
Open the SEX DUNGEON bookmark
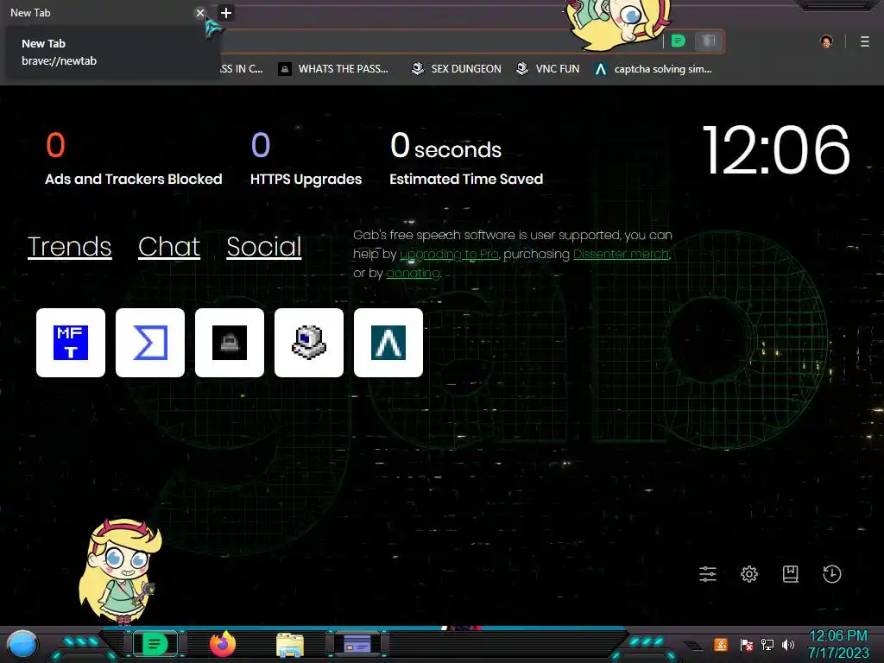pyautogui.click(x=456, y=69)
